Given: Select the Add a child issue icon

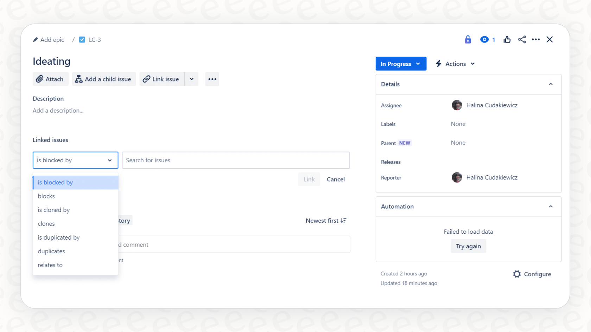Looking at the screenshot, I should 79,79.
